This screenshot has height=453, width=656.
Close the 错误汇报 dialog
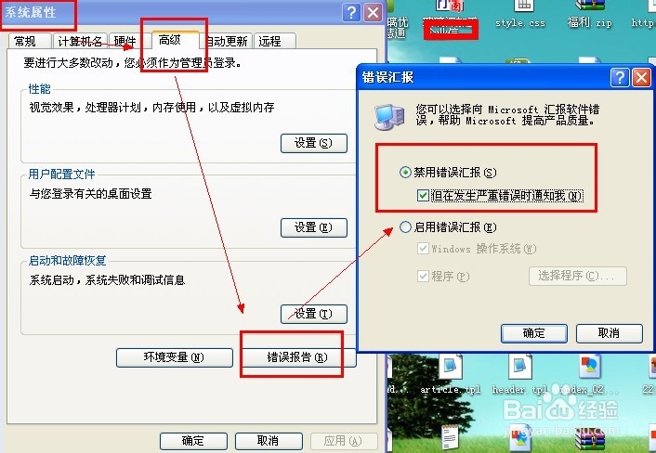pyautogui.click(x=641, y=78)
